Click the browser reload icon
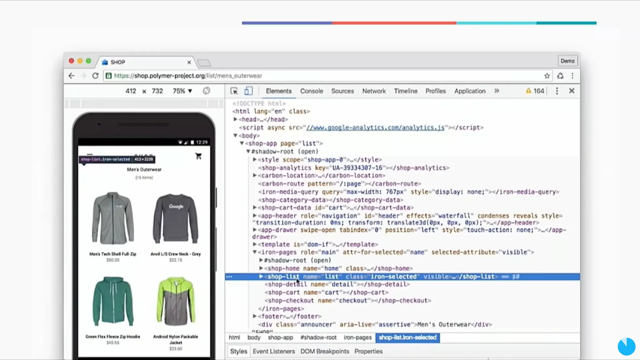 (x=95, y=76)
